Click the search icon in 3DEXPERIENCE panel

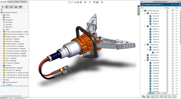point(172,5)
